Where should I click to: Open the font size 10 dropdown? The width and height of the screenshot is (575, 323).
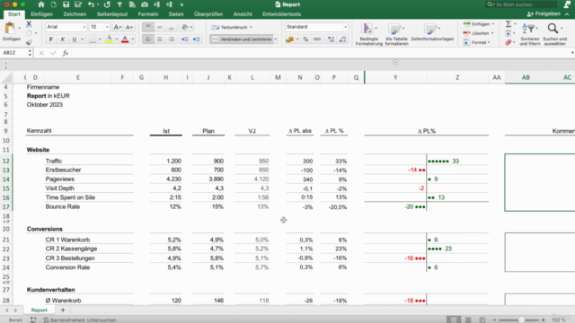[107, 27]
